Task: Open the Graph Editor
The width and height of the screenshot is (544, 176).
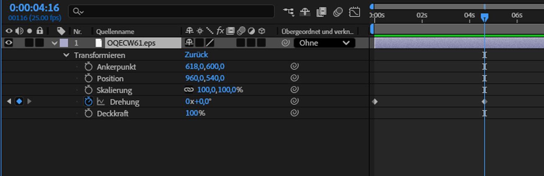Action: (354, 12)
